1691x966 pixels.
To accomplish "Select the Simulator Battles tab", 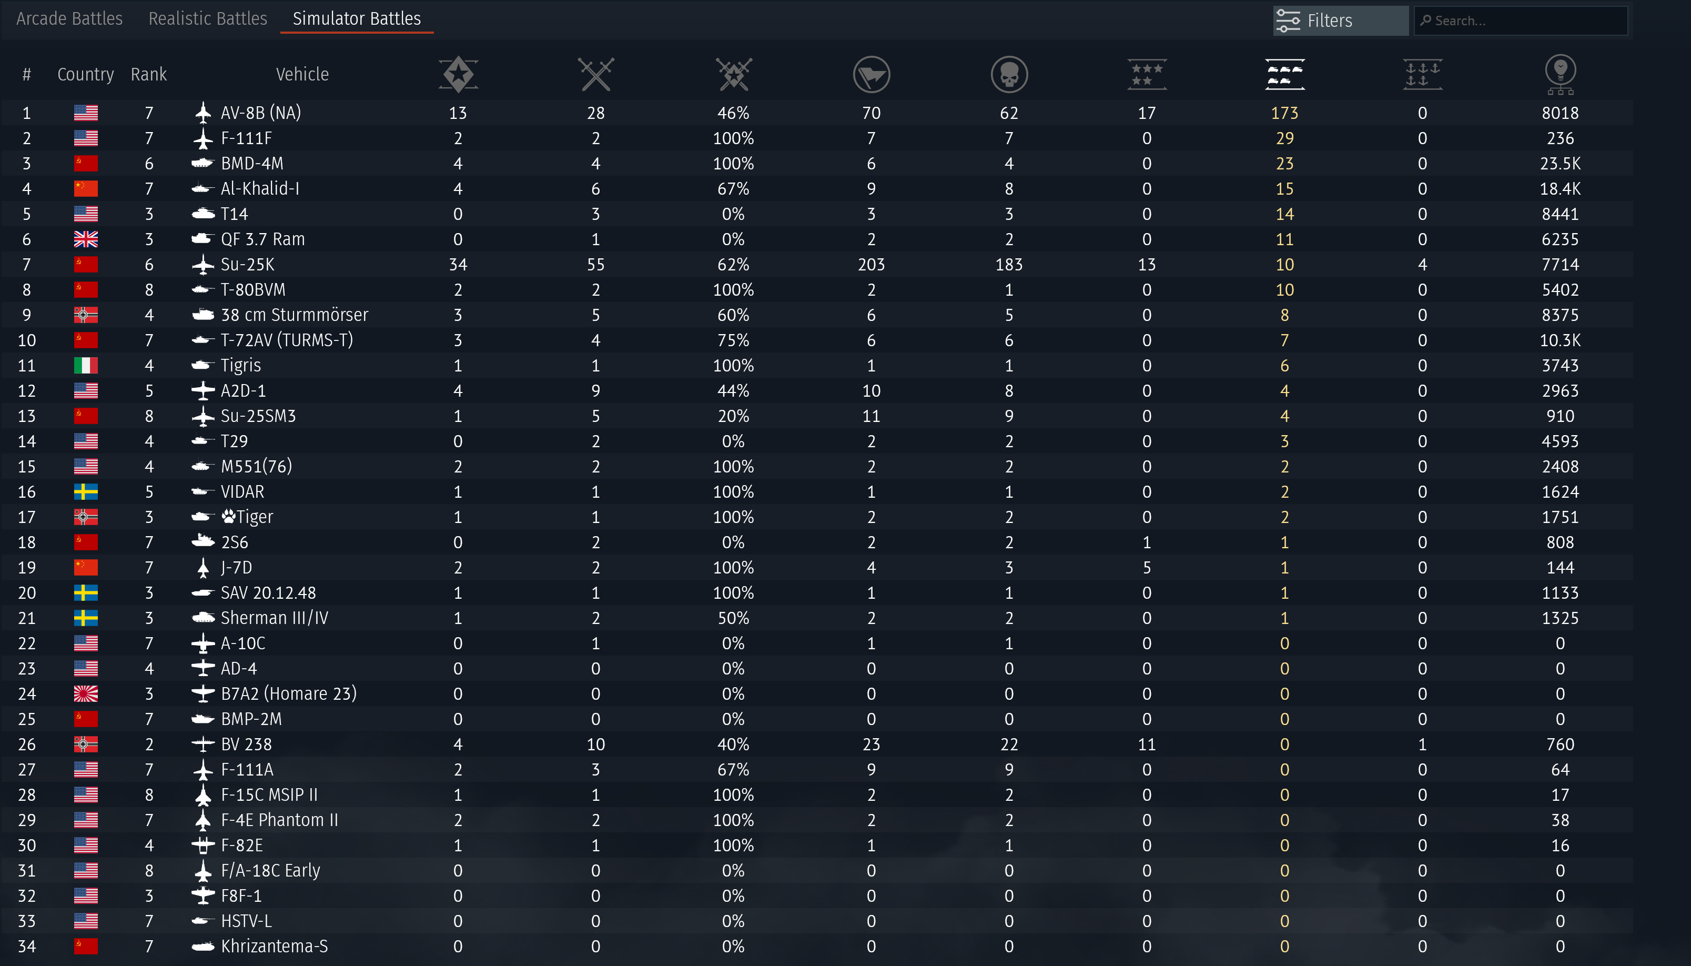I will pos(357,18).
